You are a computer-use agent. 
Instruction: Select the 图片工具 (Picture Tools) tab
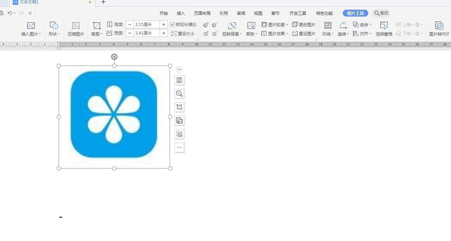355,13
